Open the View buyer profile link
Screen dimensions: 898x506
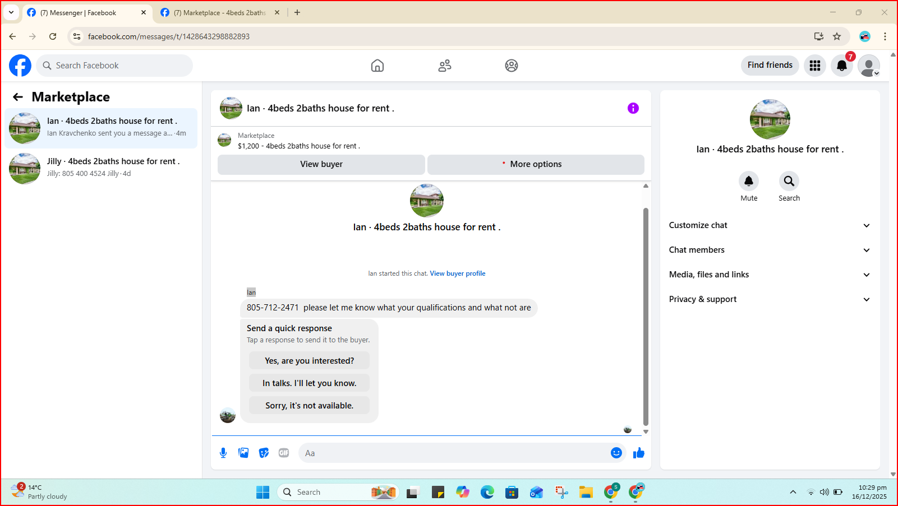pyautogui.click(x=458, y=273)
